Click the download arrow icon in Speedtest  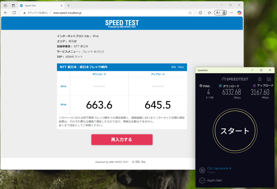tap(220, 86)
